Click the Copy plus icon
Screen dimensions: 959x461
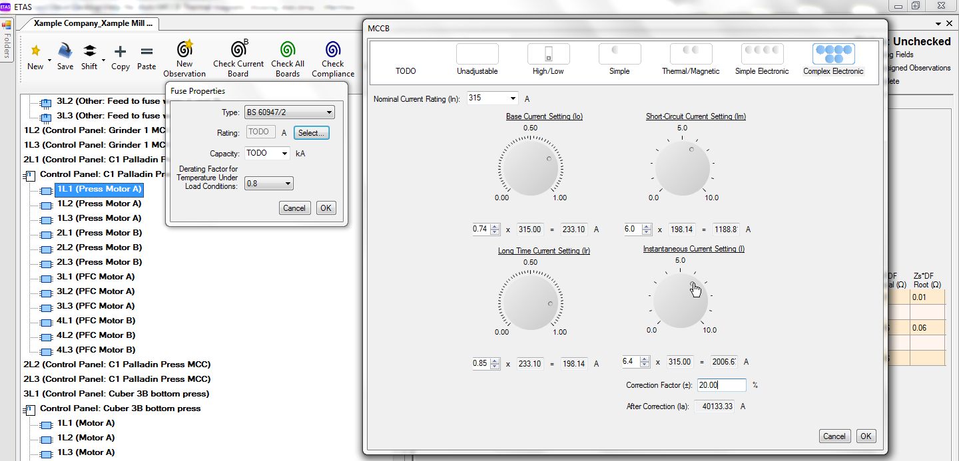pos(120,51)
